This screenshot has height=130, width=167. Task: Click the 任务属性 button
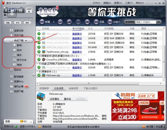point(54,99)
